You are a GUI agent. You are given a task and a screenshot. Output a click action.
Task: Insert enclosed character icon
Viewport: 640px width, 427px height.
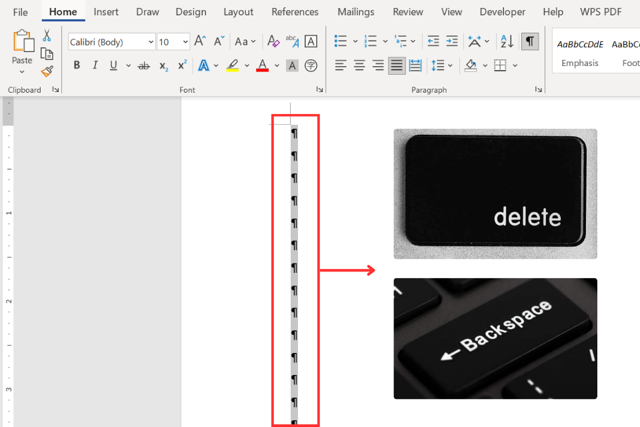(x=311, y=65)
